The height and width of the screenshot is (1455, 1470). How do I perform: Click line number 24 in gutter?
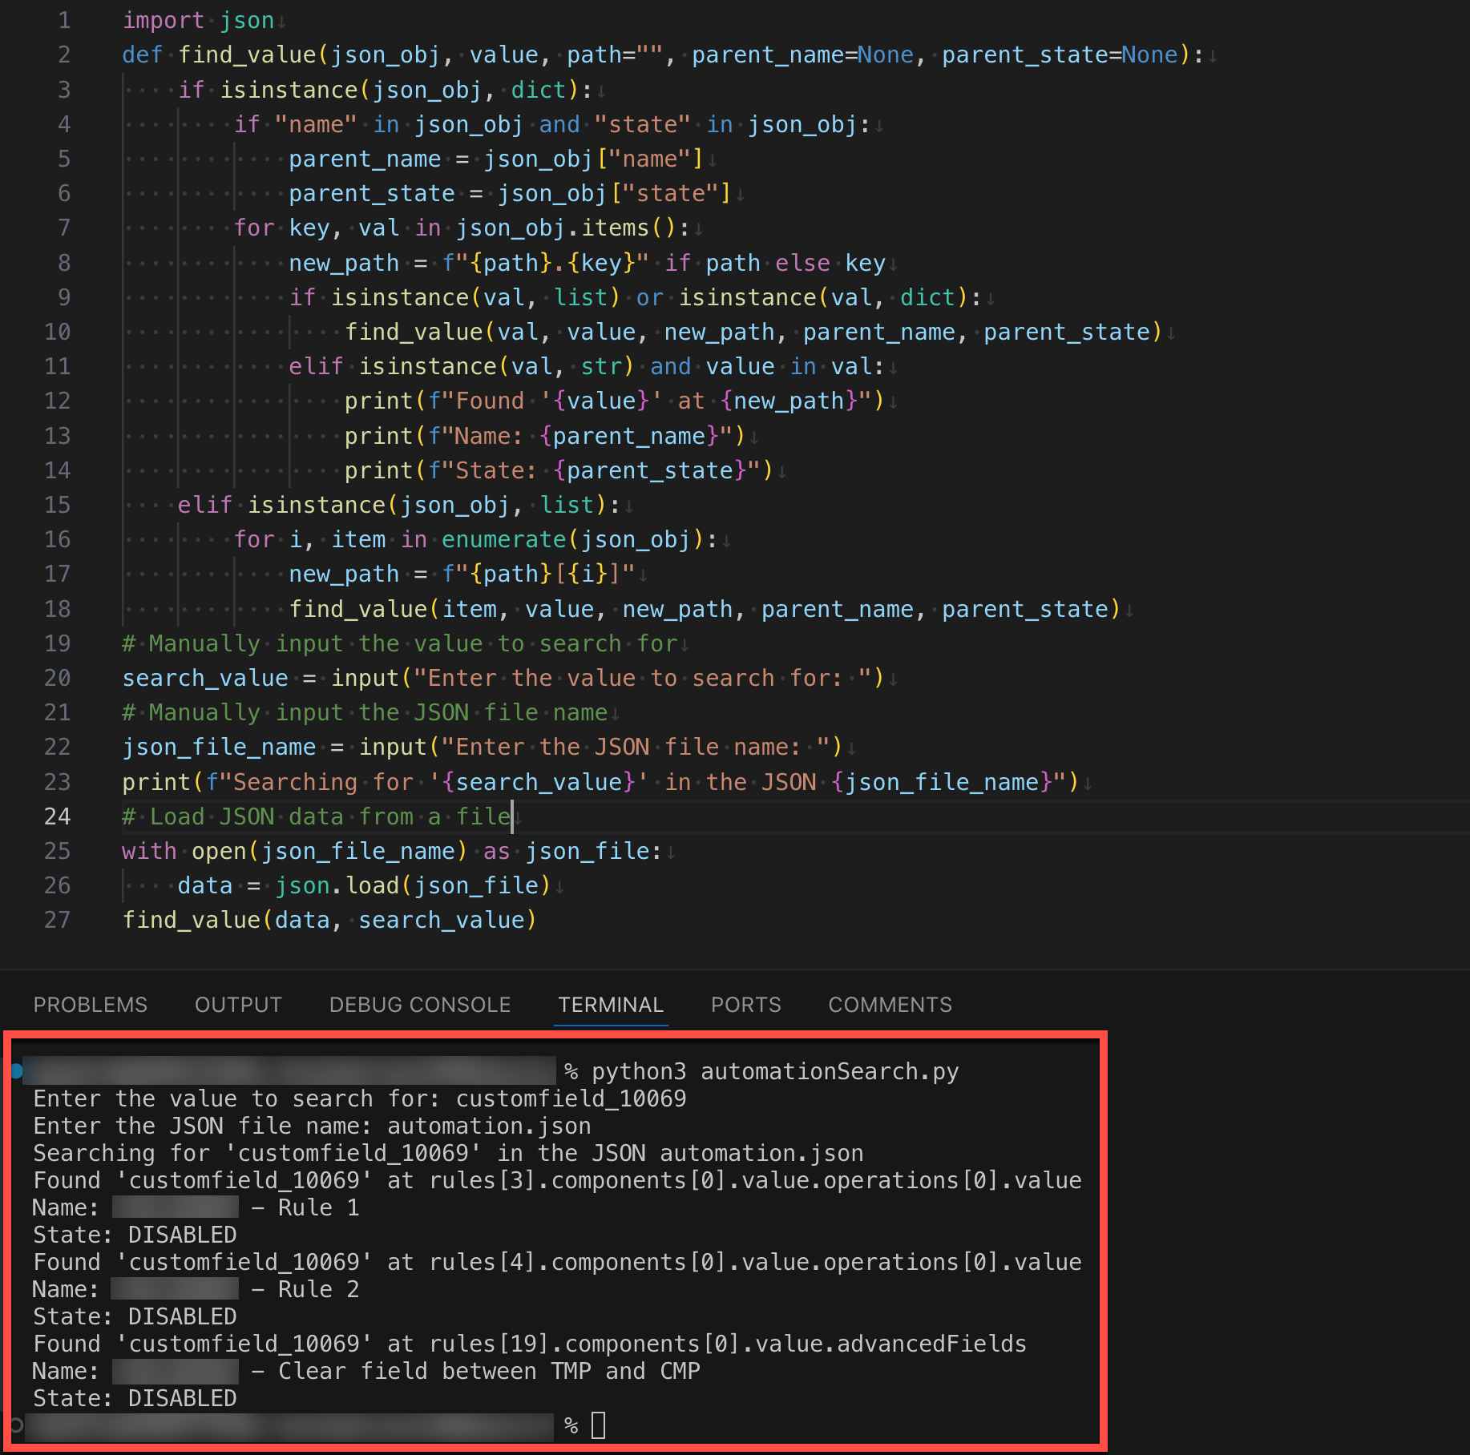58,816
